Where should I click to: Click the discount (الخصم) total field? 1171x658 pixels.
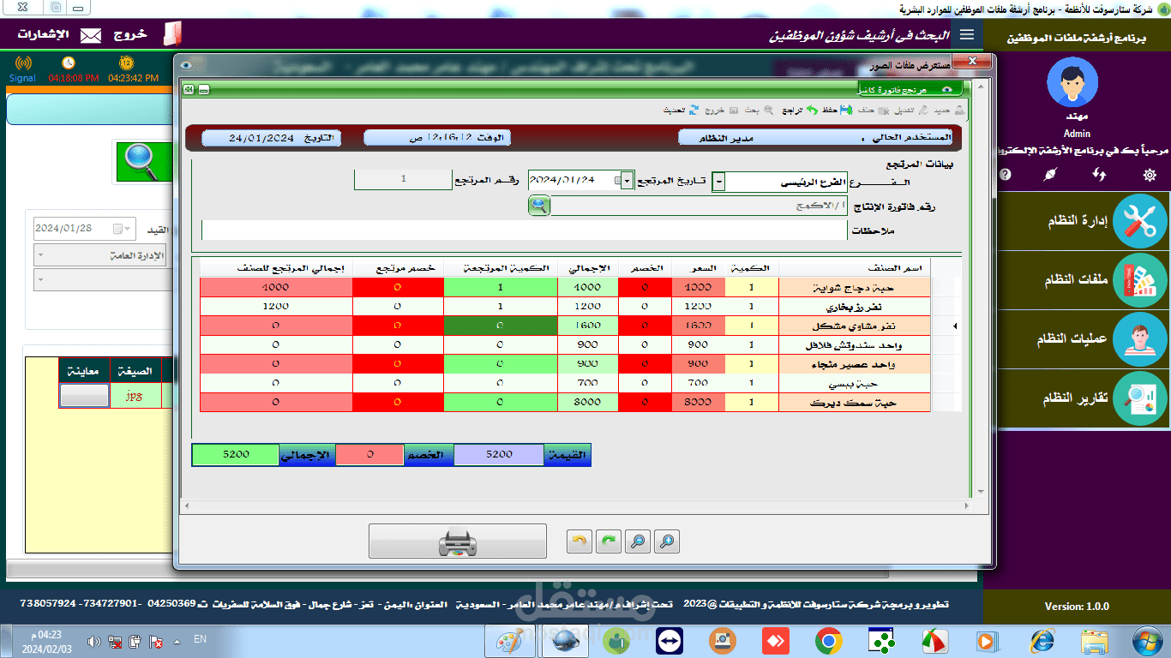[369, 455]
